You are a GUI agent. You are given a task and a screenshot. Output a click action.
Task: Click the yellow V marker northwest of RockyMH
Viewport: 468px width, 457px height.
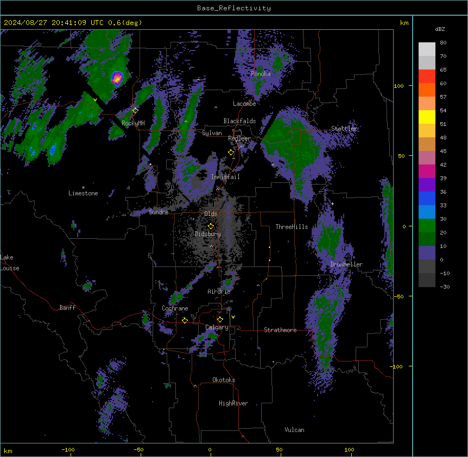point(95,100)
